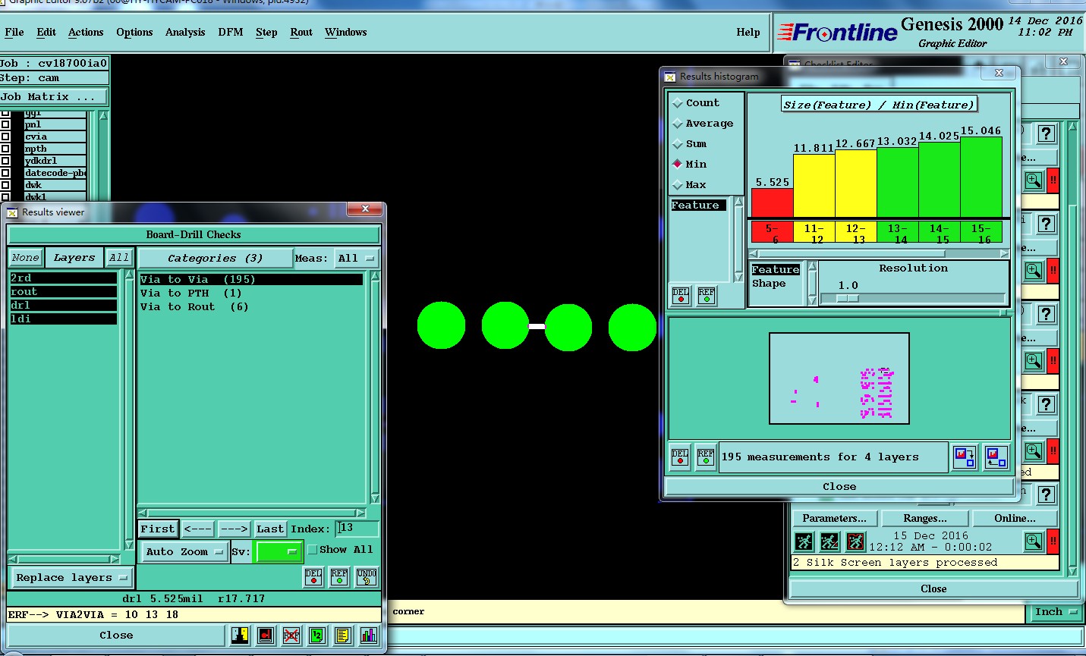Image resolution: width=1086 pixels, height=656 pixels.
Task: Toggle checkbox for cvia layer
Action: [x=5, y=137]
